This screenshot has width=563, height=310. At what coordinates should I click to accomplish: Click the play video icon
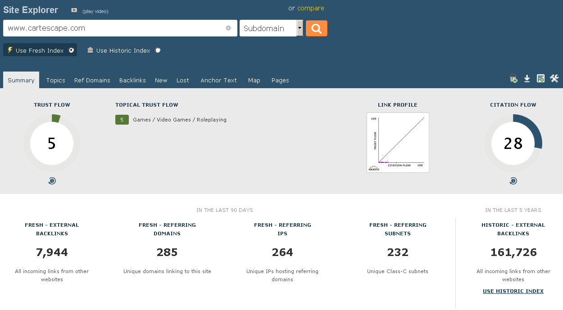74,10
